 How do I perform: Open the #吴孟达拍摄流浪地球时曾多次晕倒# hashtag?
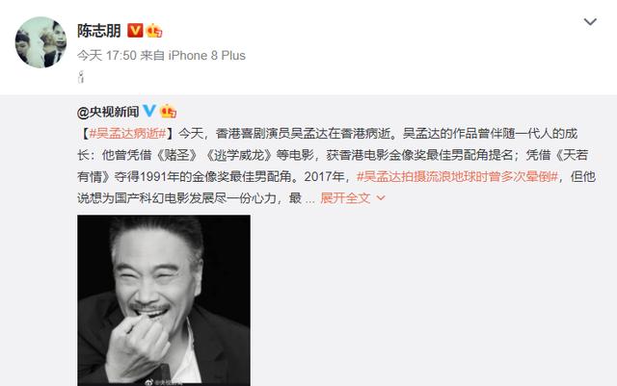(x=457, y=176)
